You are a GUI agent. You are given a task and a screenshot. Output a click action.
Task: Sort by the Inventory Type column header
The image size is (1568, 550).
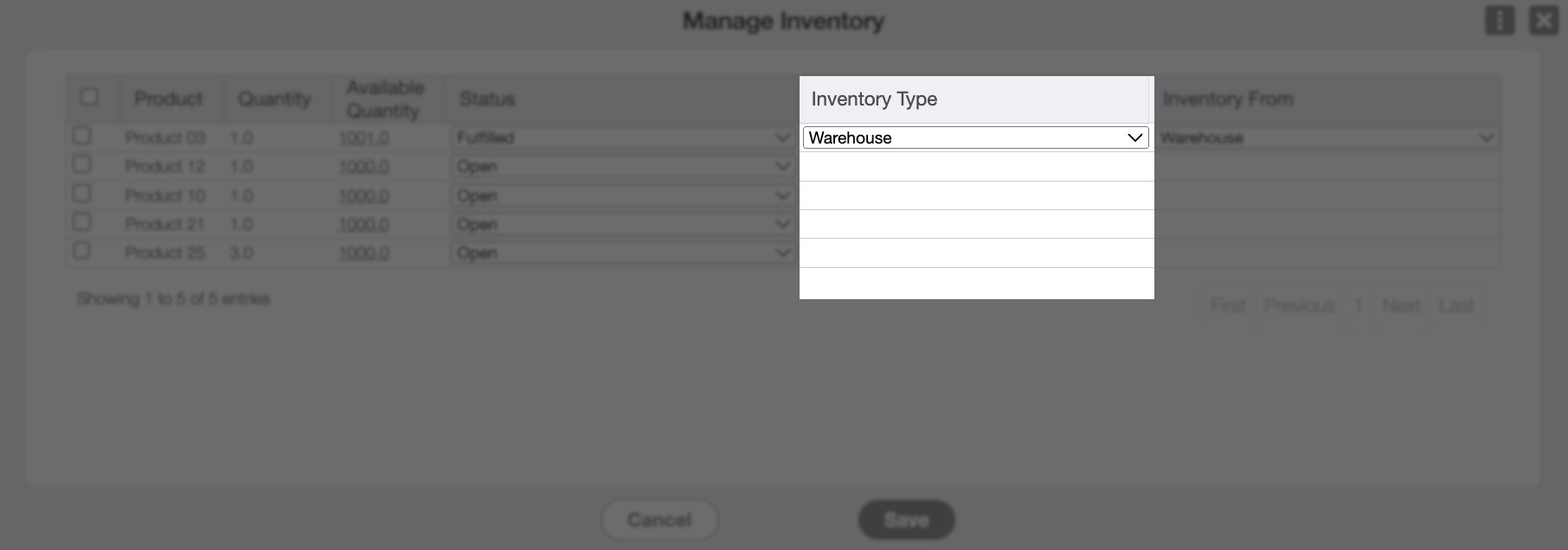pos(874,99)
